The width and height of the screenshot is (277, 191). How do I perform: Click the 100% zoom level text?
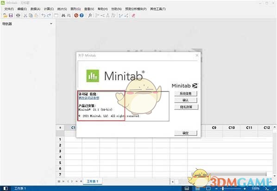255,189
